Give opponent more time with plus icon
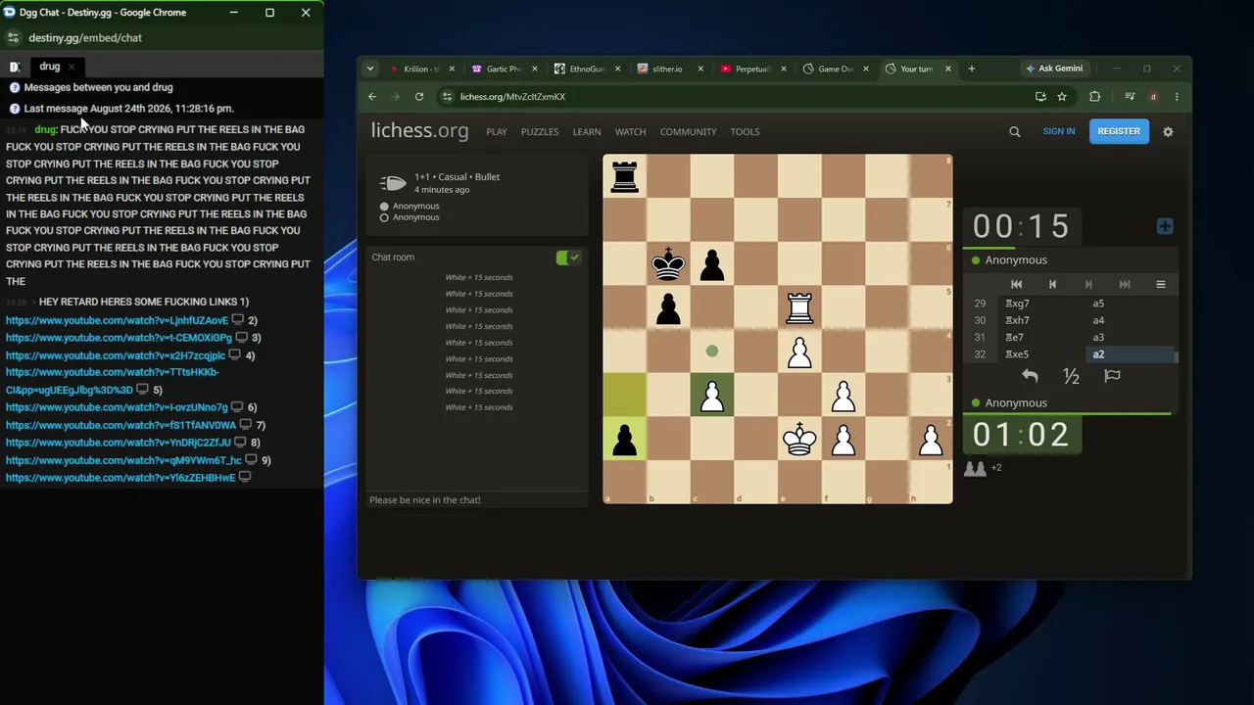The image size is (1254, 705). click(x=1165, y=226)
